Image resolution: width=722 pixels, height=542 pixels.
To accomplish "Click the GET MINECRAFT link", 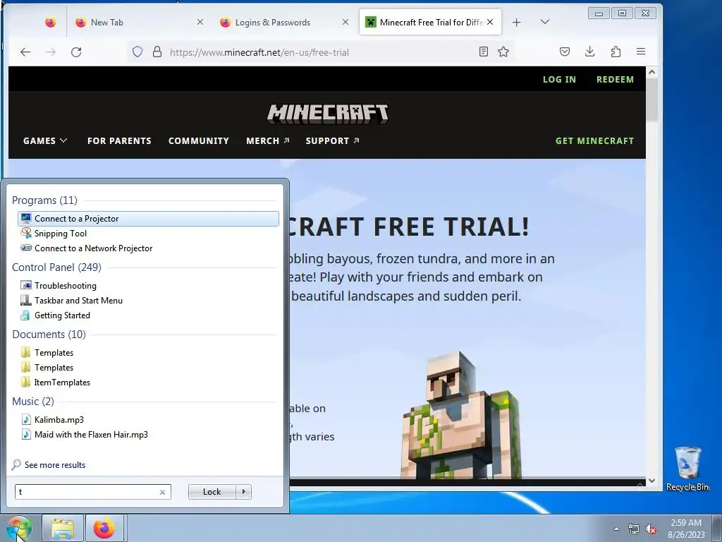I will point(594,140).
